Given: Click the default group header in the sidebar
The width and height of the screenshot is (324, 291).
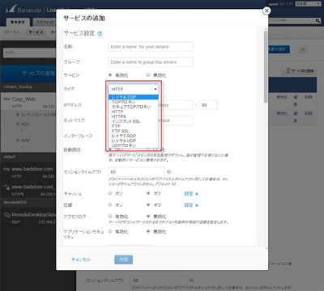Looking at the screenshot, I should 10,157.
